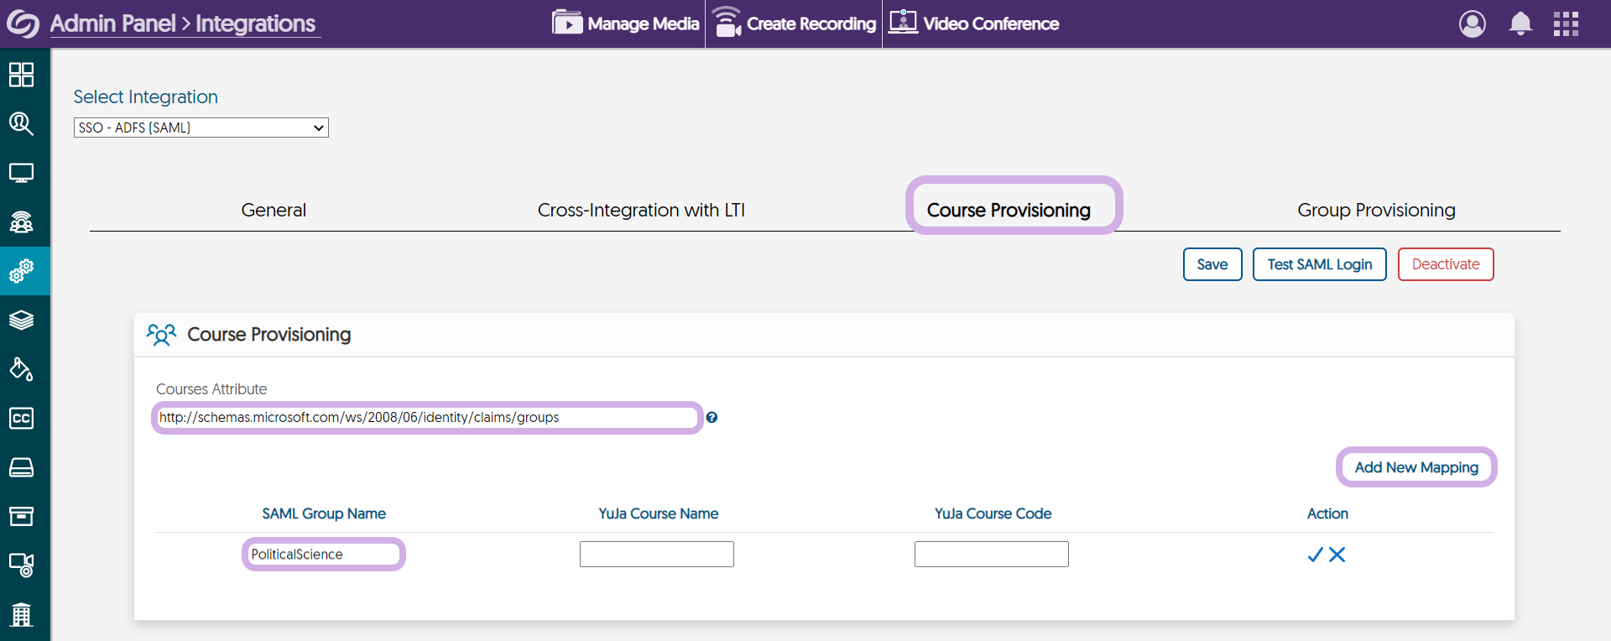1611x641 pixels.
Task: Click the paint bucket branding icon
Action: pyautogui.click(x=21, y=369)
